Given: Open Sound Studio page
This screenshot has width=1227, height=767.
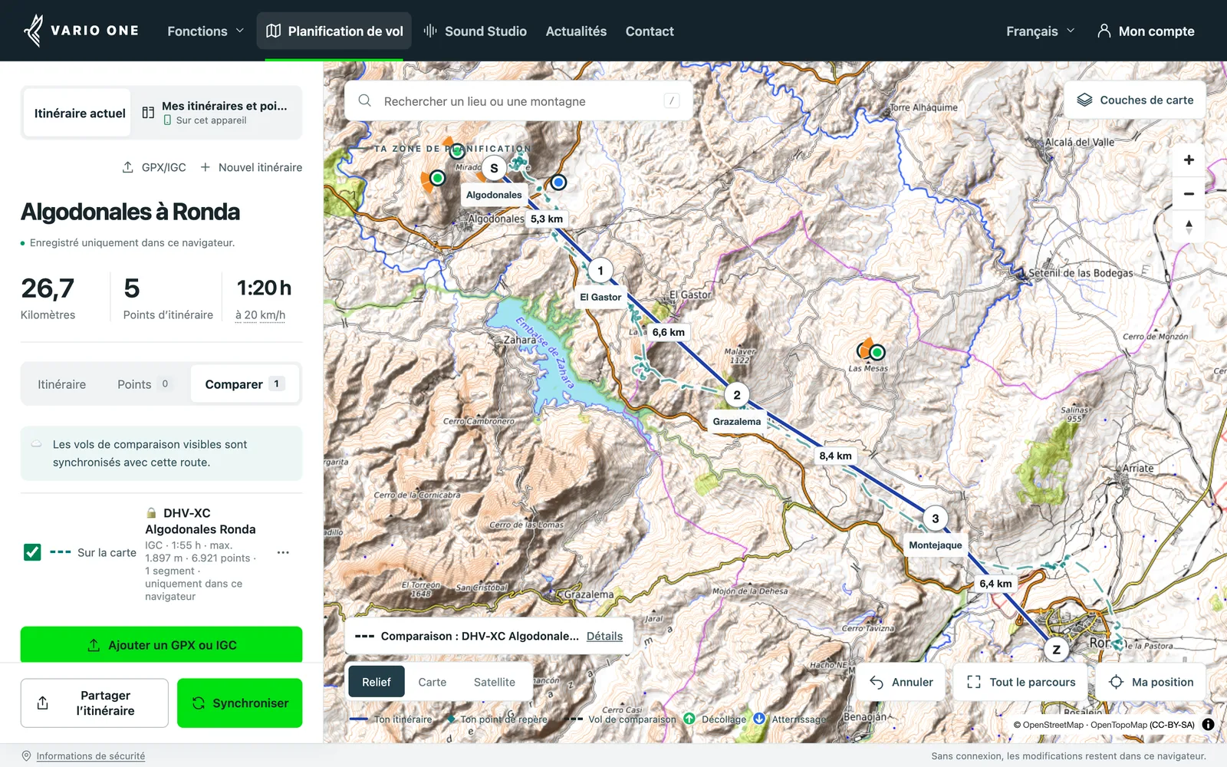Looking at the screenshot, I should click(x=475, y=31).
